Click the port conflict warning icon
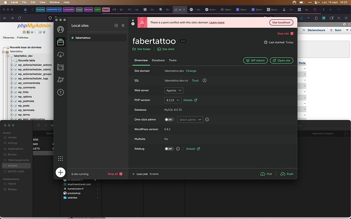Screen dimensions: 351x219 (142, 22)
